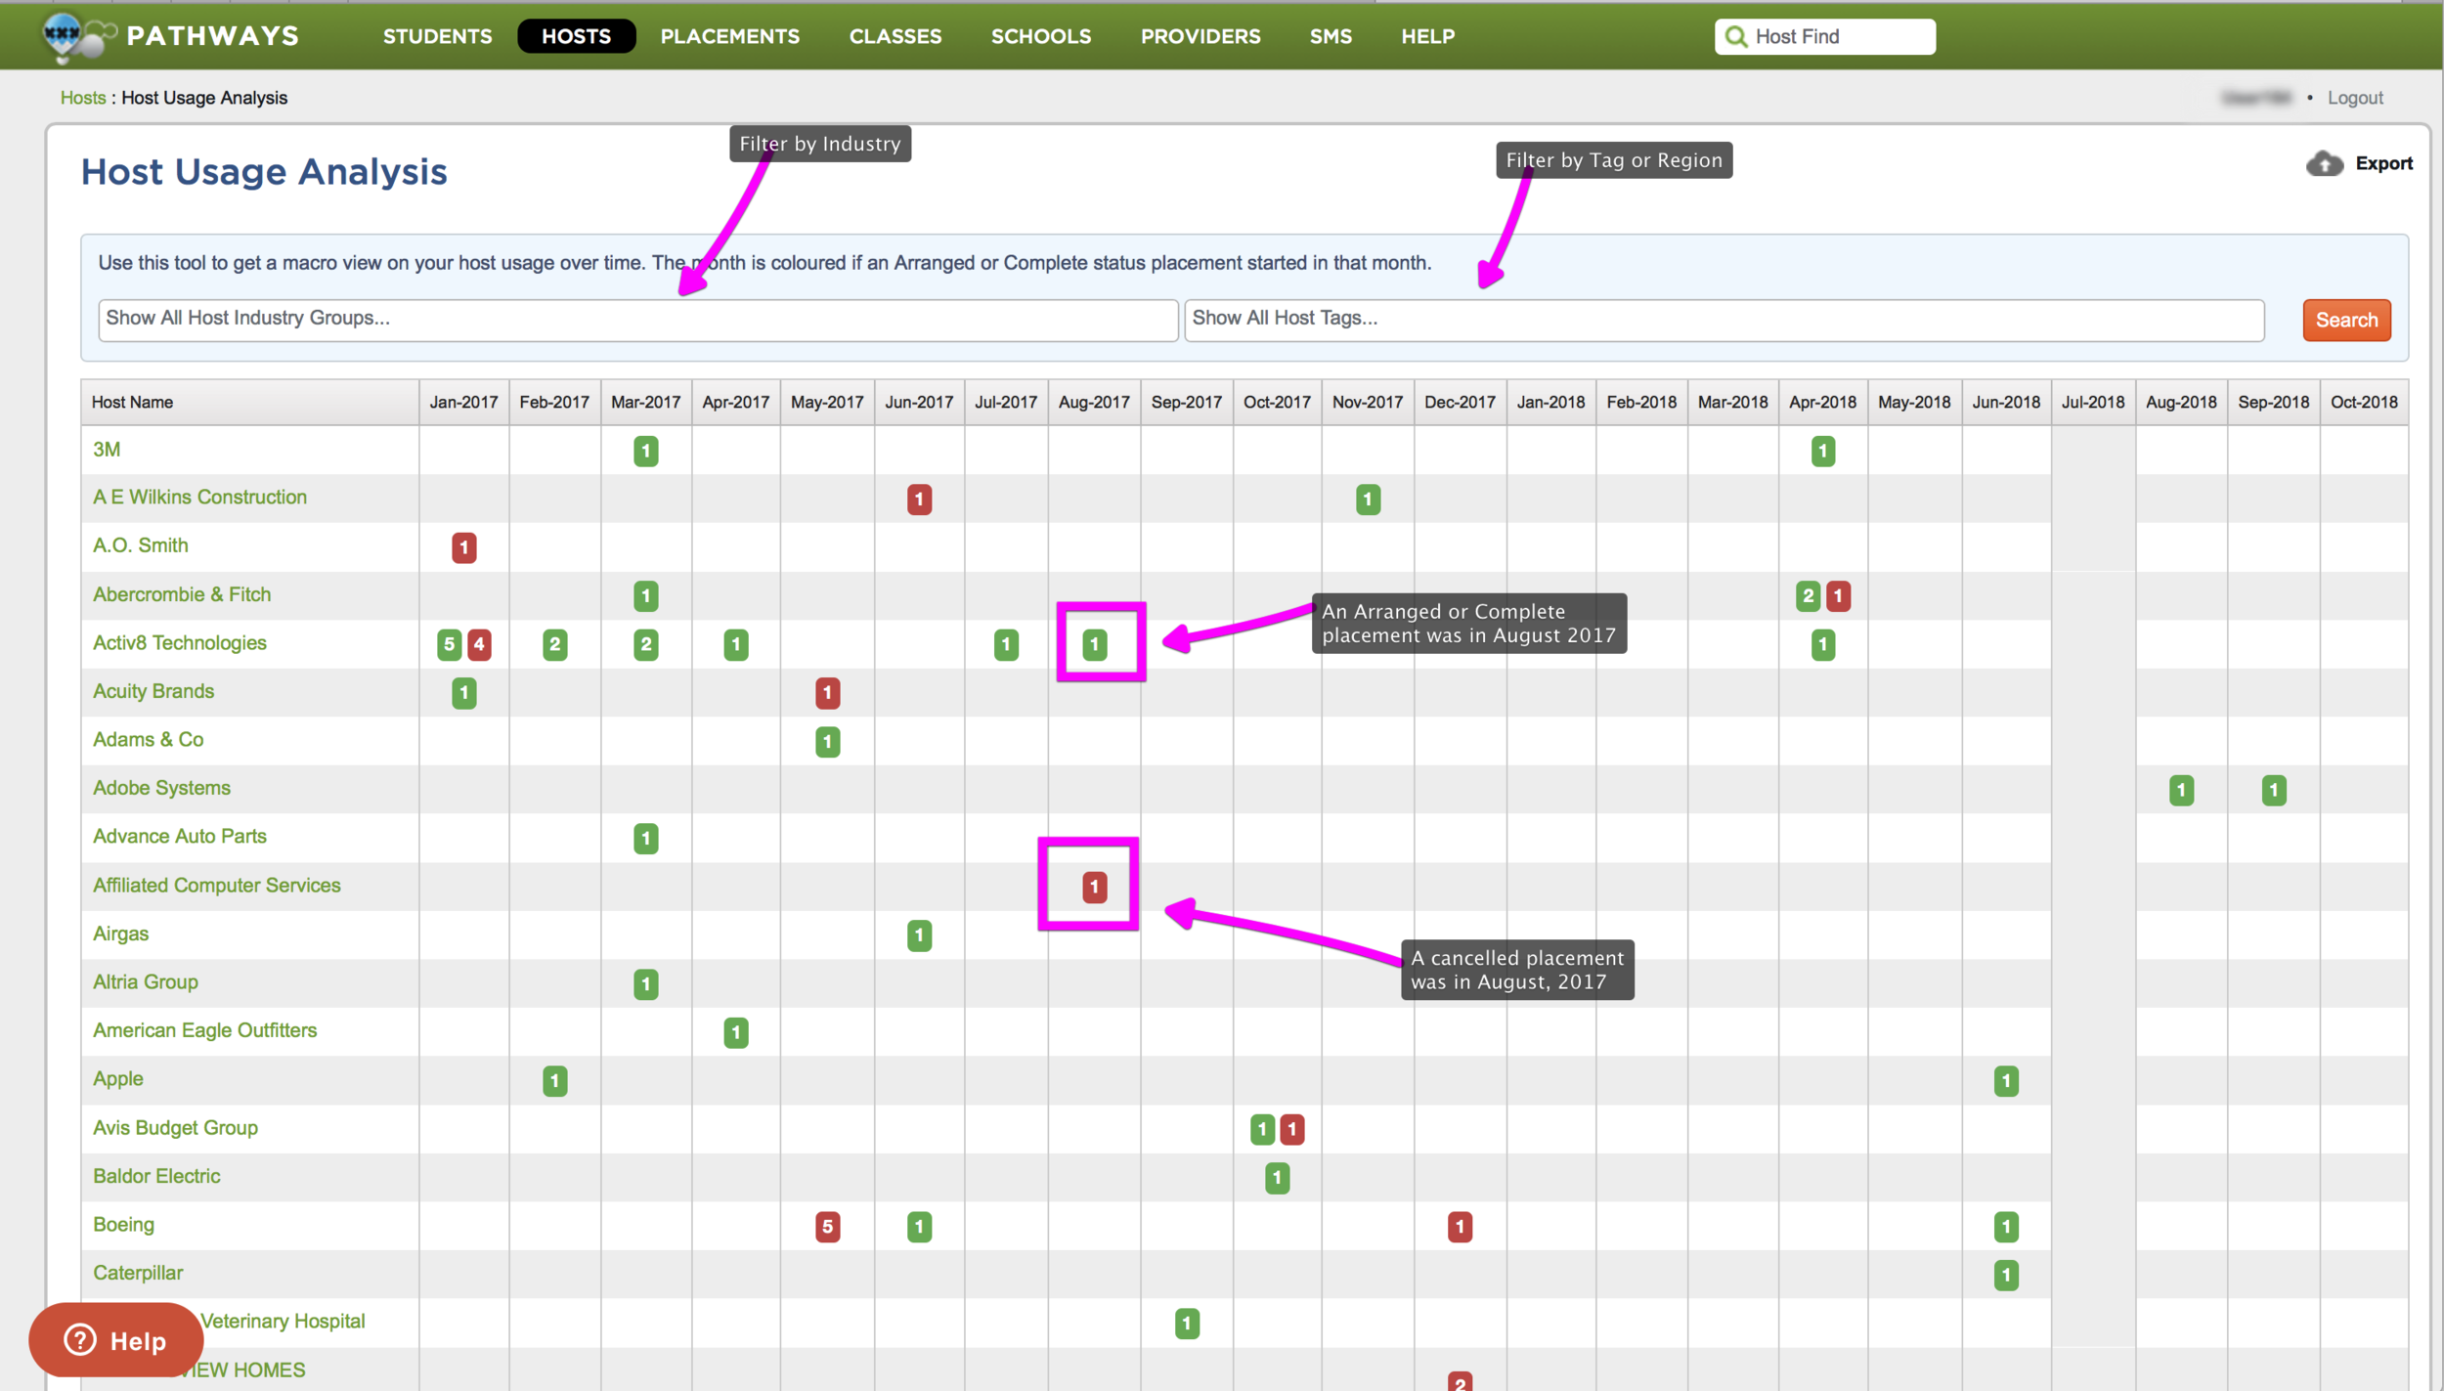This screenshot has height=1391, width=2444.
Task: Open the Students menu
Action: (x=437, y=36)
